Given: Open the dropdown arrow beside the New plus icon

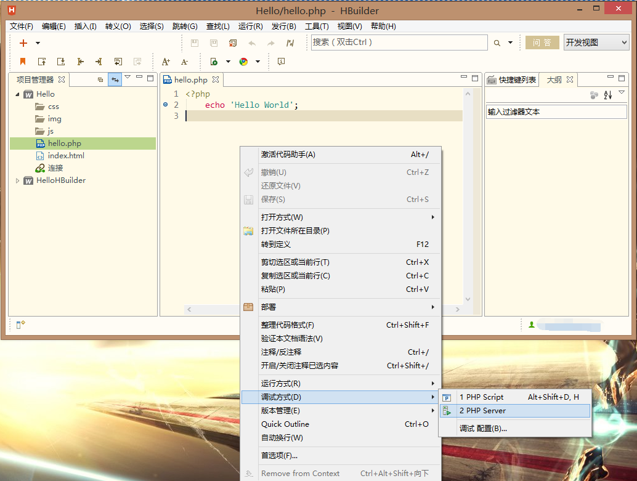Looking at the screenshot, I should (x=38, y=43).
